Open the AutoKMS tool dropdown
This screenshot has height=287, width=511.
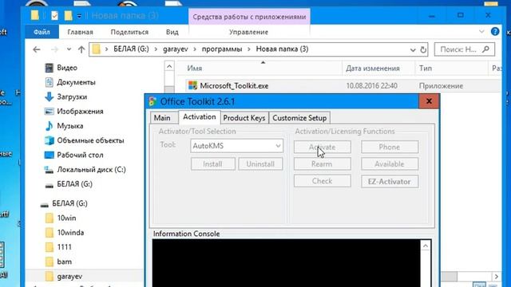click(x=278, y=146)
